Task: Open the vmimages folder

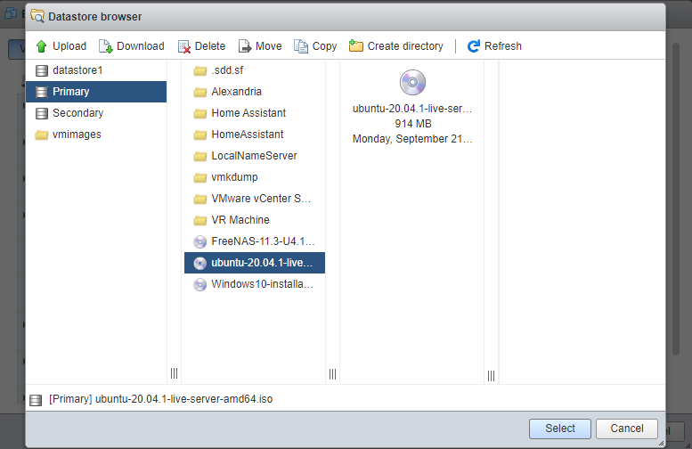Action: (x=96, y=135)
